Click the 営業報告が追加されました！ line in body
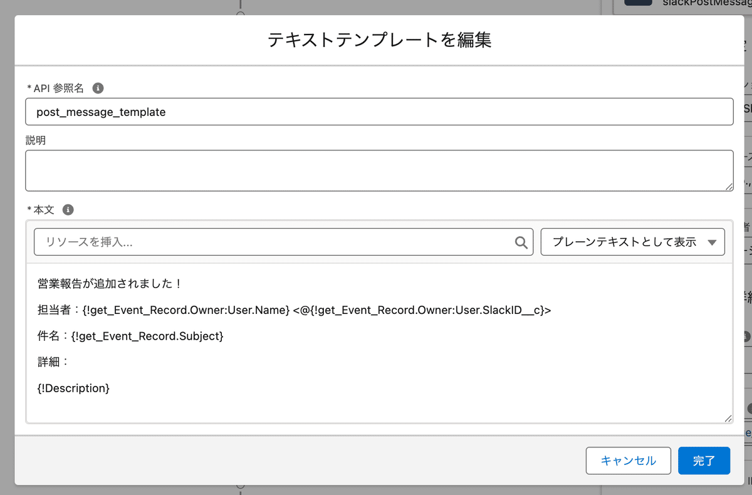 110,284
